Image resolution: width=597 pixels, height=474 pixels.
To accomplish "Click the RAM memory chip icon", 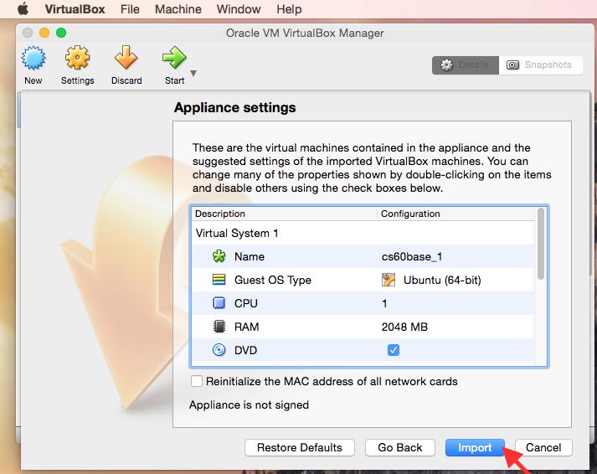I will (x=219, y=327).
